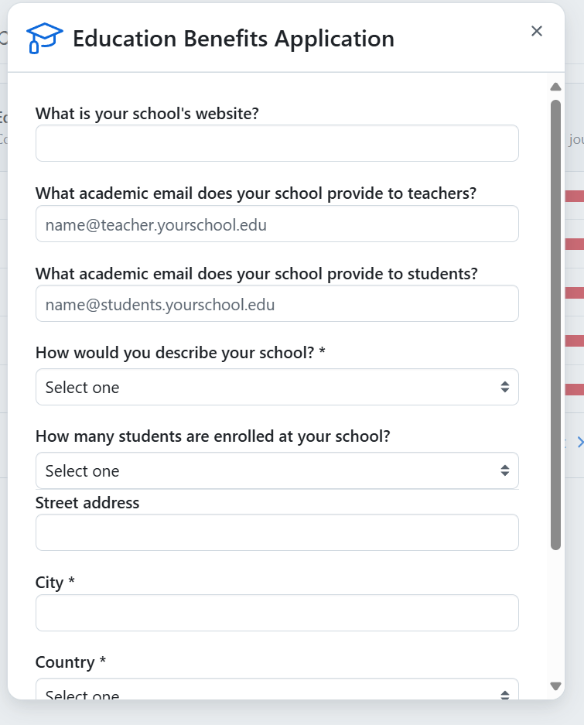Click the Street address text field
Image resolution: width=584 pixels, height=725 pixels.
pyautogui.click(x=277, y=532)
